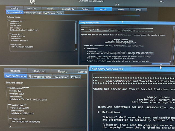Select the highlighted About tab
The image size is (175, 131).
103,9
